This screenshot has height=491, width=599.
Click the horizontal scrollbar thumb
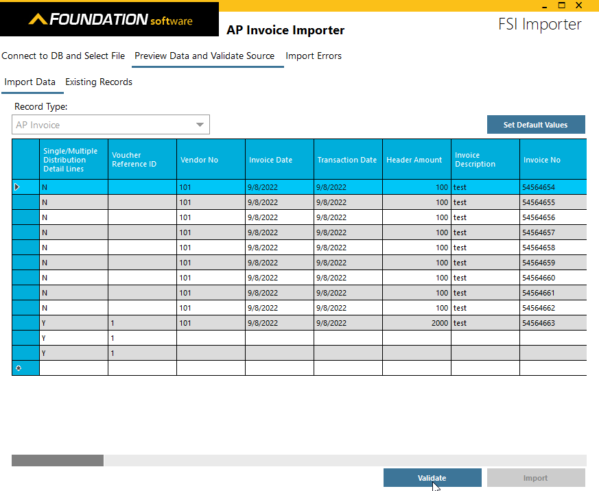(58, 460)
